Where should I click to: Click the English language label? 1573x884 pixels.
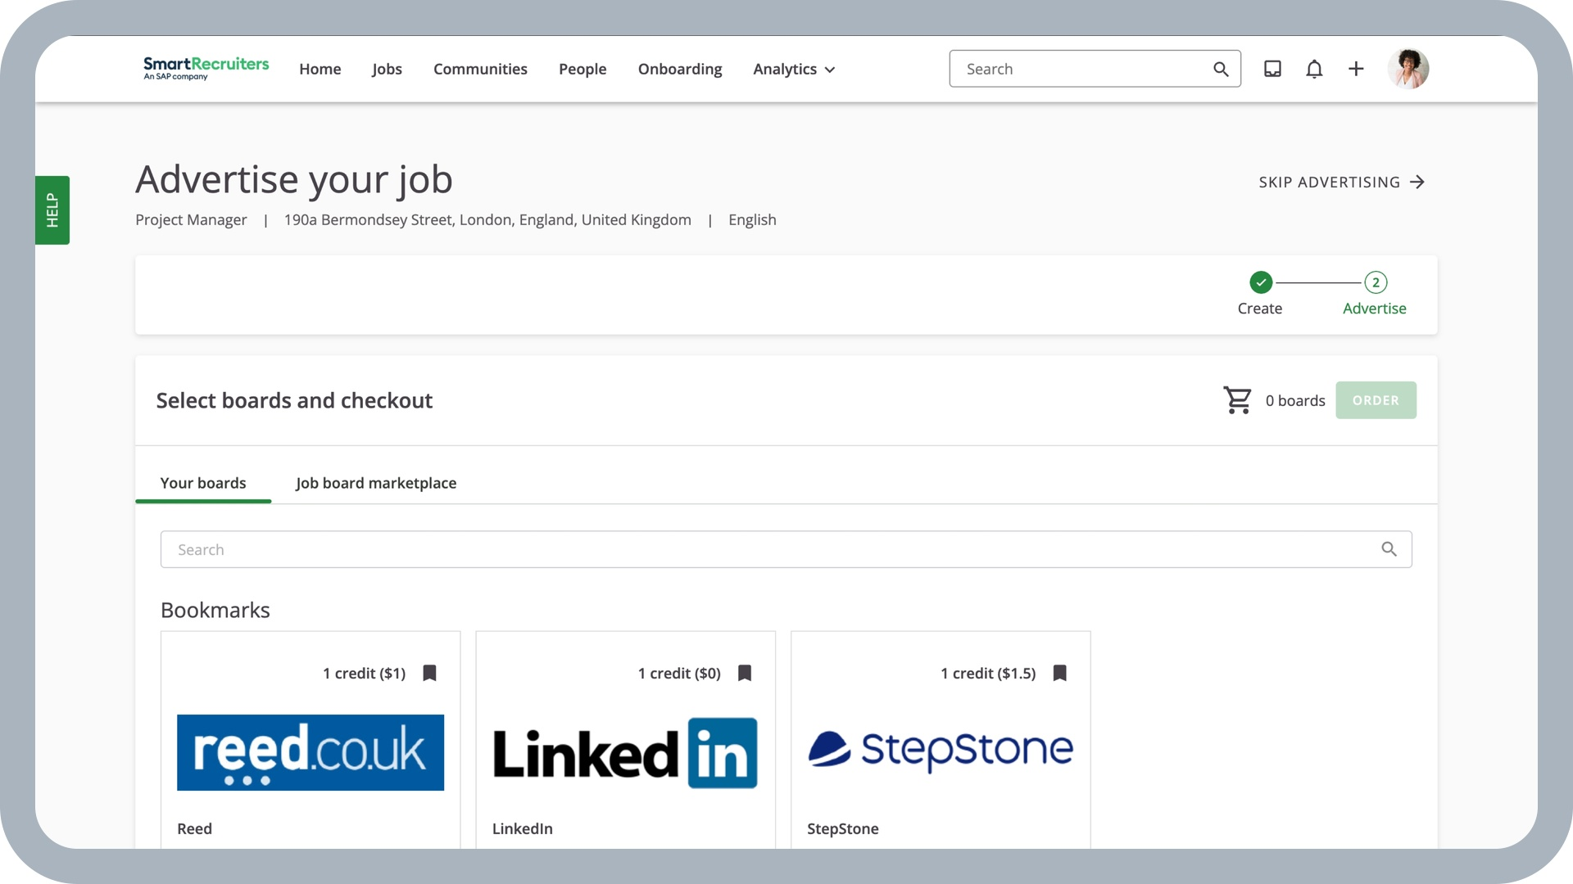(752, 219)
